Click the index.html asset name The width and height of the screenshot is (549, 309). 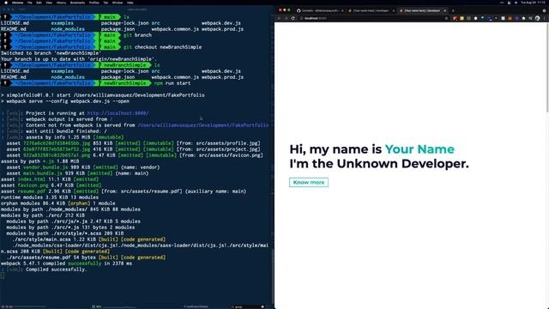tap(32, 179)
